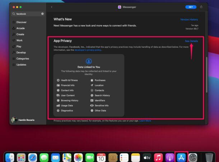Click the 'App Privacy' heading
Viewport: 219px width, 162px height.
pyautogui.click(x=62, y=41)
